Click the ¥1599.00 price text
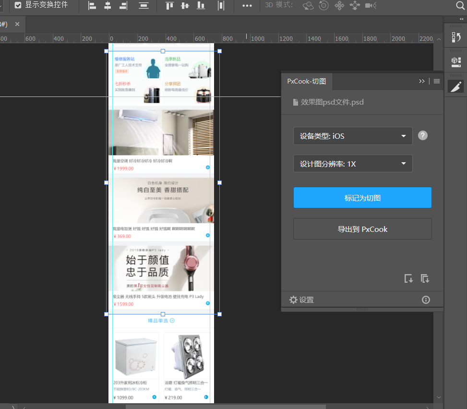The image size is (467, 409). click(x=124, y=304)
